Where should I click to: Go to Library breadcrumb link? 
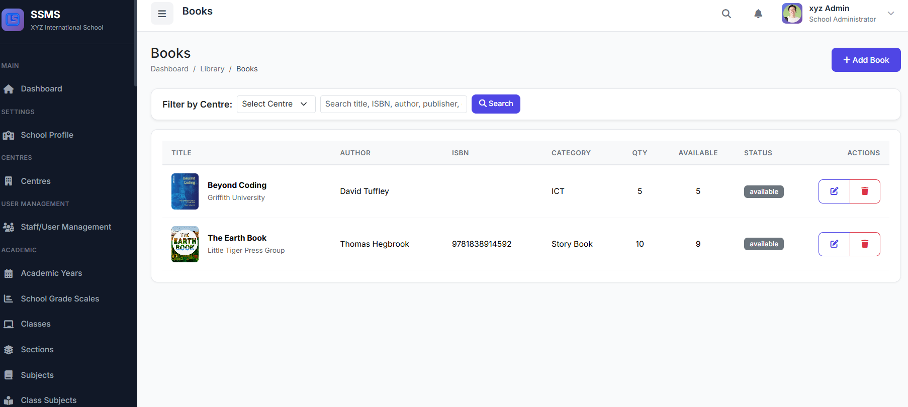[x=212, y=69]
